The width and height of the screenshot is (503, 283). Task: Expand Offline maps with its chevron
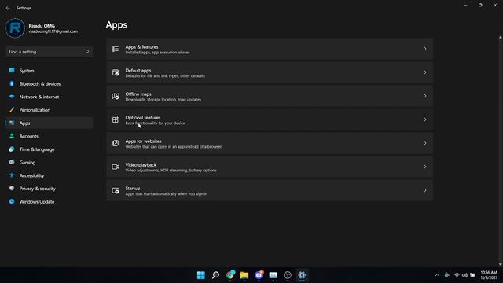(x=425, y=96)
